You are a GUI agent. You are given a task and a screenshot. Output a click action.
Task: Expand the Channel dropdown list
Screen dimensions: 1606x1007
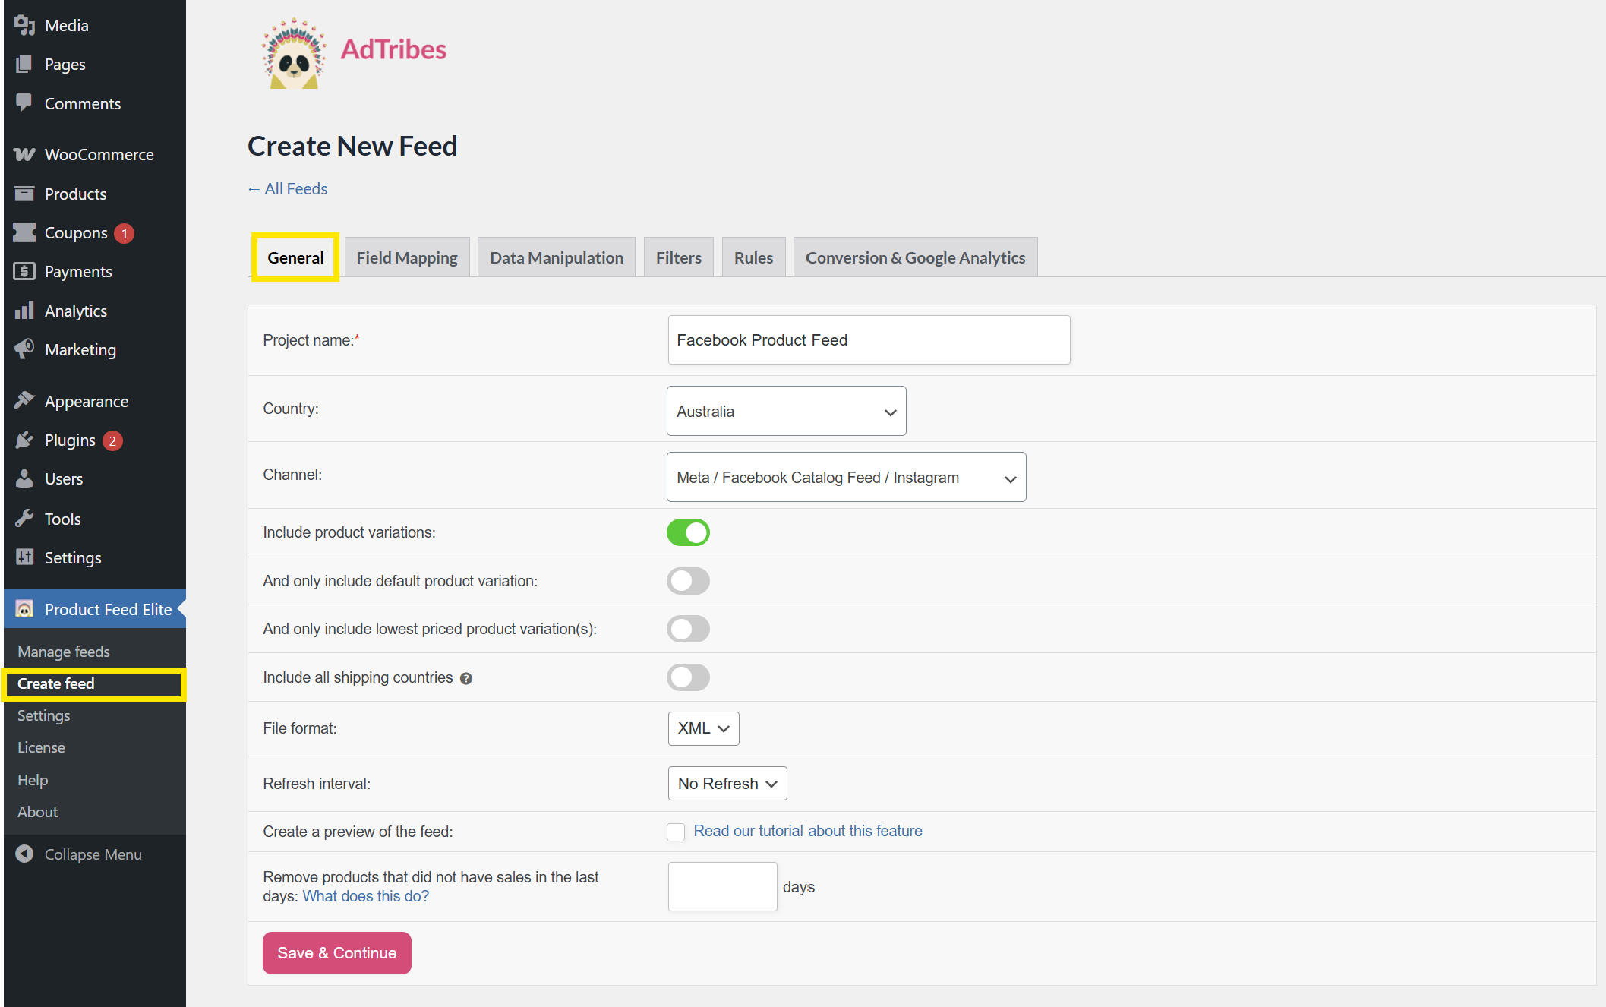pyautogui.click(x=846, y=478)
